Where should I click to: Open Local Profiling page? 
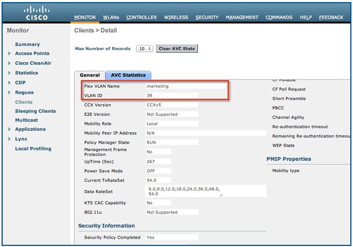pos(33,149)
